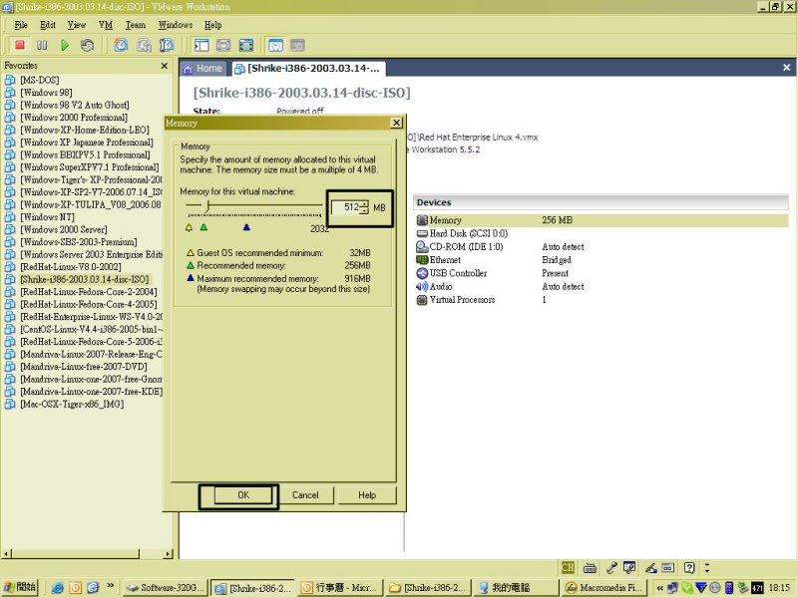Viewport: 798px width, 598px height.
Task: Click the Revert to Snapshot icon
Action: tap(144, 45)
